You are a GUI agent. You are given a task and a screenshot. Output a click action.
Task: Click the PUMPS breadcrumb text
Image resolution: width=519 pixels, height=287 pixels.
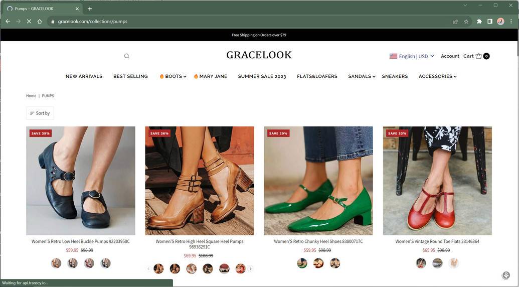click(x=48, y=96)
